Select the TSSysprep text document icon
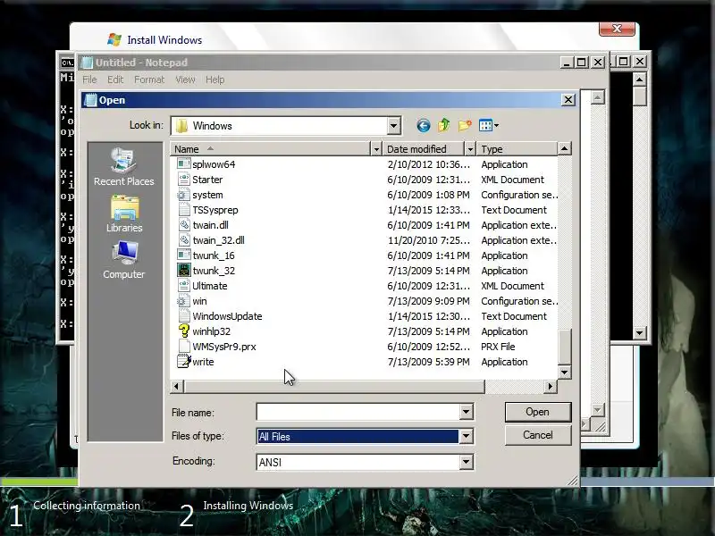 point(184,210)
